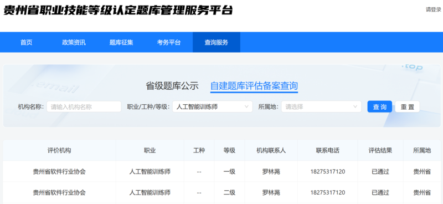Click the 请登录 login link
Viewport: 443px width, 204px height.
(434, 9)
